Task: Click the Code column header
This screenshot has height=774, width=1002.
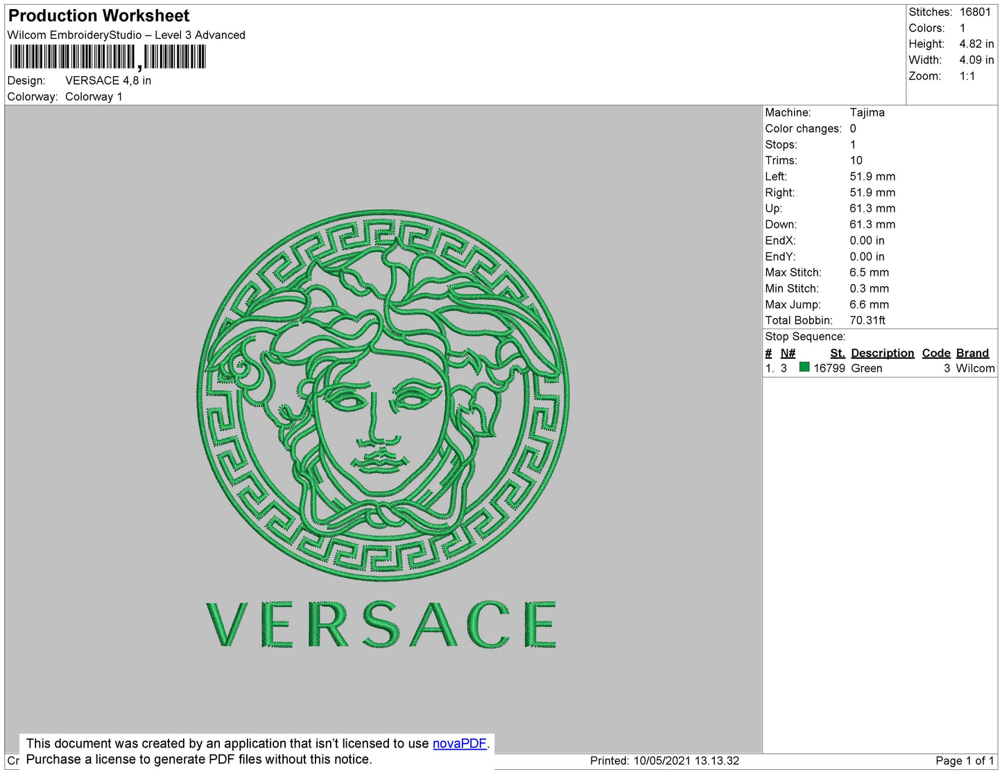Action: click(x=936, y=353)
